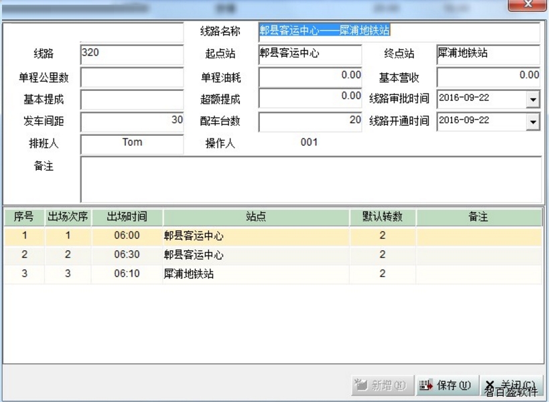Image resolution: width=550 pixels, height=402 pixels.
Task: Select the 06:10 time cell
Action: click(x=127, y=274)
